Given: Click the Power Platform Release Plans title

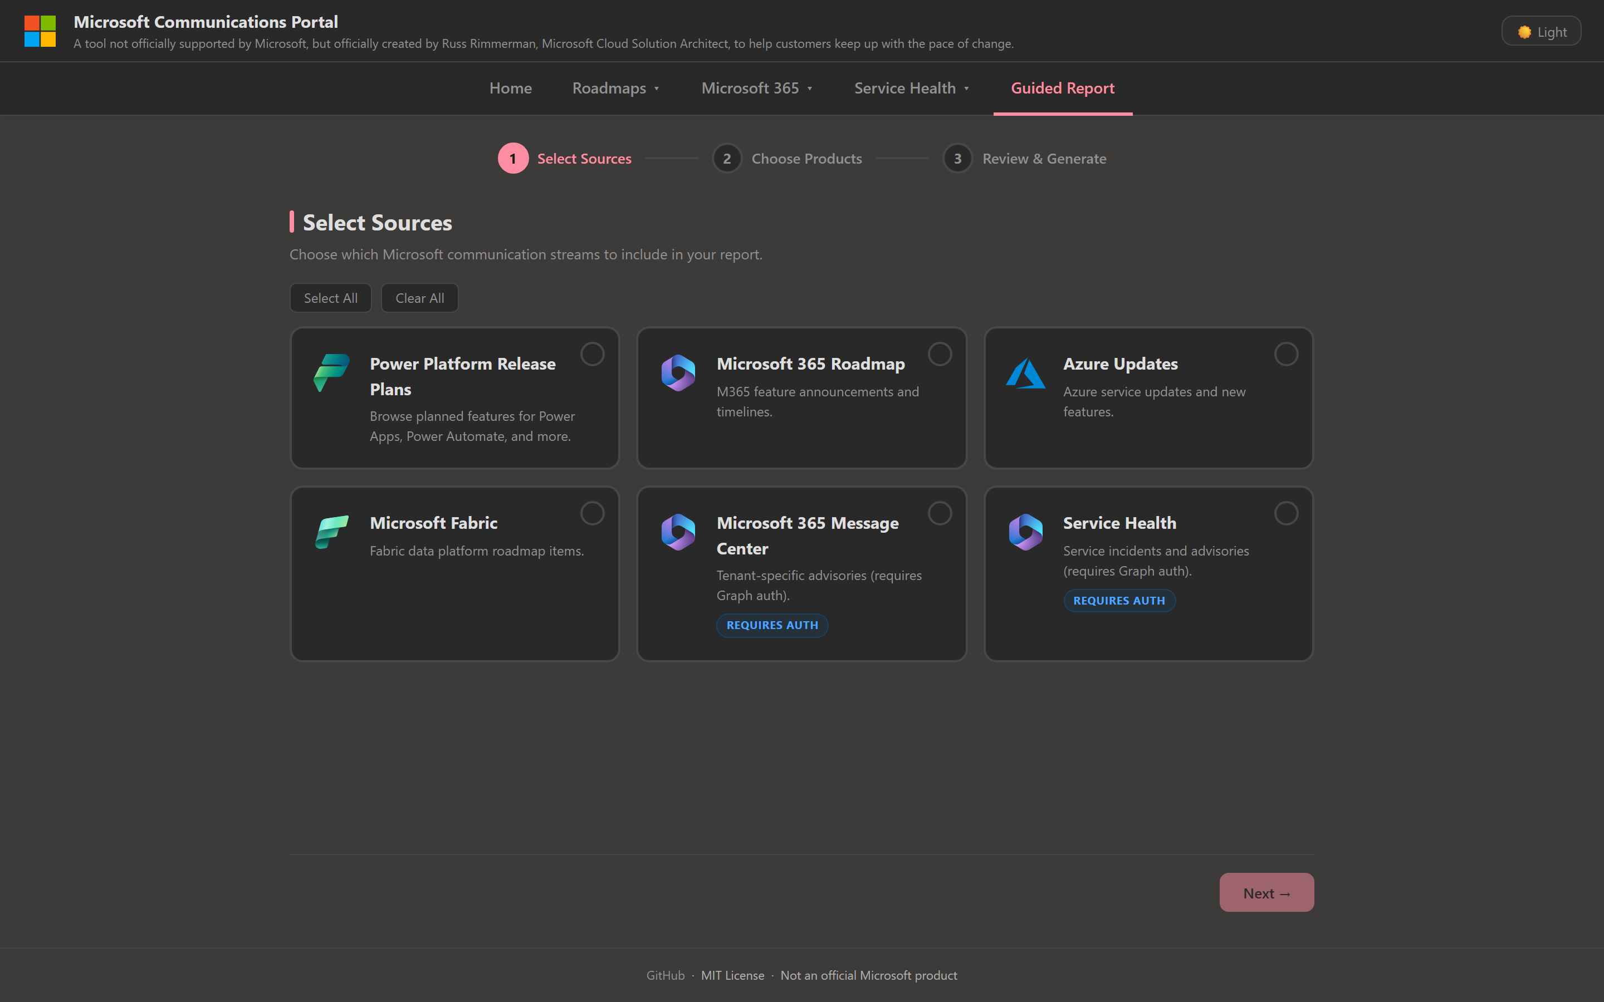Looking at the screenshot, I should 463,376.
